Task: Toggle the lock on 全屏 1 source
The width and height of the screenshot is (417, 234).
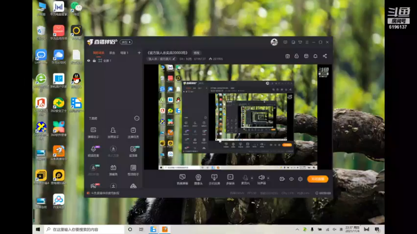Action: [x=94, y=61]
